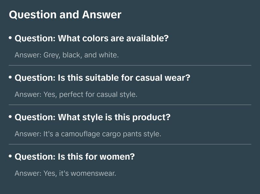Click the bullet beside the product style question
This screenshot has width=260, height=194.
(10, 117)
